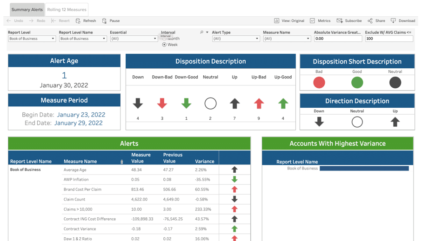Select the Month interval radio button
422x241 pixels.
coord(164,39)
